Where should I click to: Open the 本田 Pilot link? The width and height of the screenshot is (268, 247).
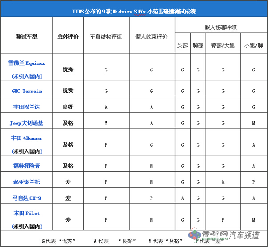(x=27, y=213)
